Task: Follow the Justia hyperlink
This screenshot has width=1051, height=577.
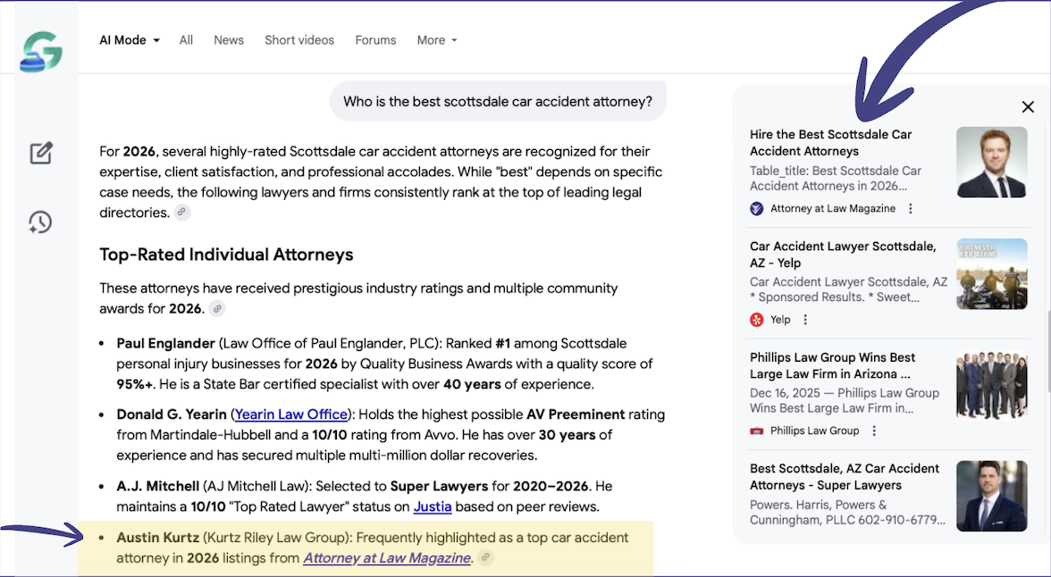Action: point(433,506)
